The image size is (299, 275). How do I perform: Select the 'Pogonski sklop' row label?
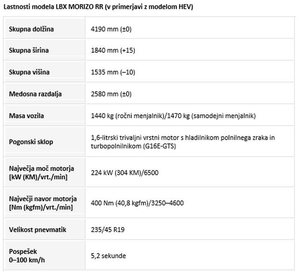(31, 142)
